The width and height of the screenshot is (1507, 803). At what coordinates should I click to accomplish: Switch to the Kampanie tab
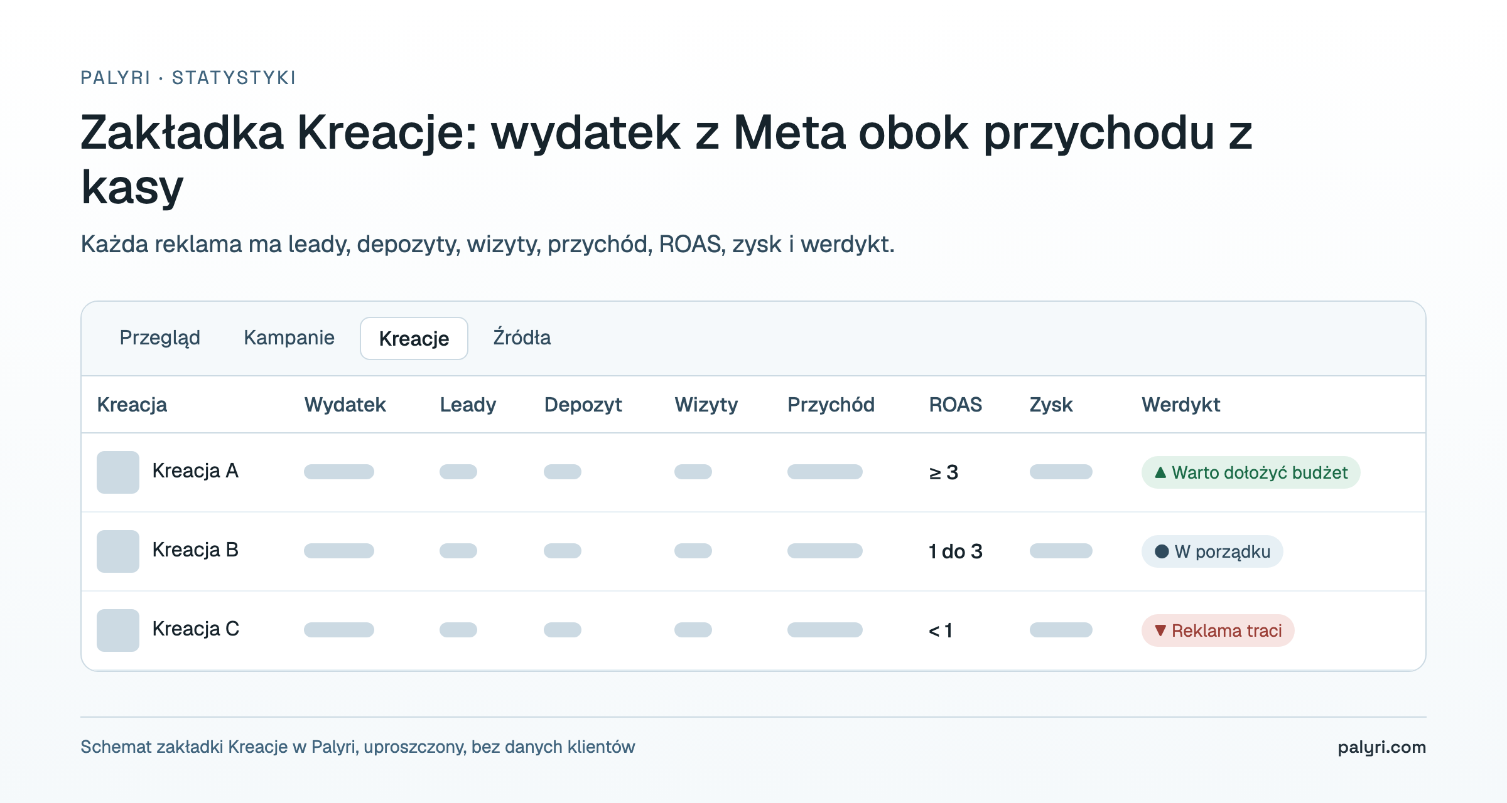(289, 338)
